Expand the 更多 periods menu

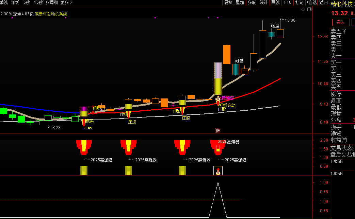[66, 2]
